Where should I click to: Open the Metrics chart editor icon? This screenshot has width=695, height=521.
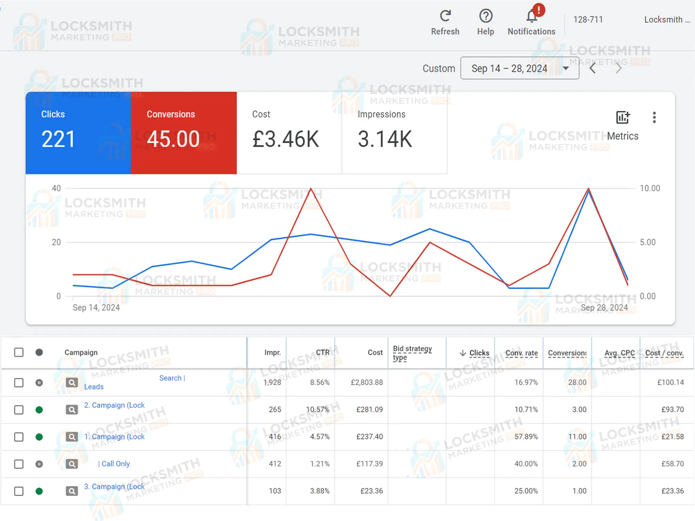click(x=622, y=118)
